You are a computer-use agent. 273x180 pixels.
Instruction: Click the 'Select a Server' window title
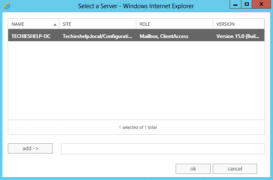point(136,6)
